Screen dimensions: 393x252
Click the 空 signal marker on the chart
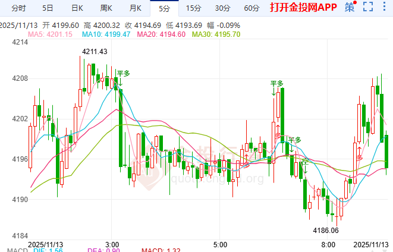tap(306, 162)
